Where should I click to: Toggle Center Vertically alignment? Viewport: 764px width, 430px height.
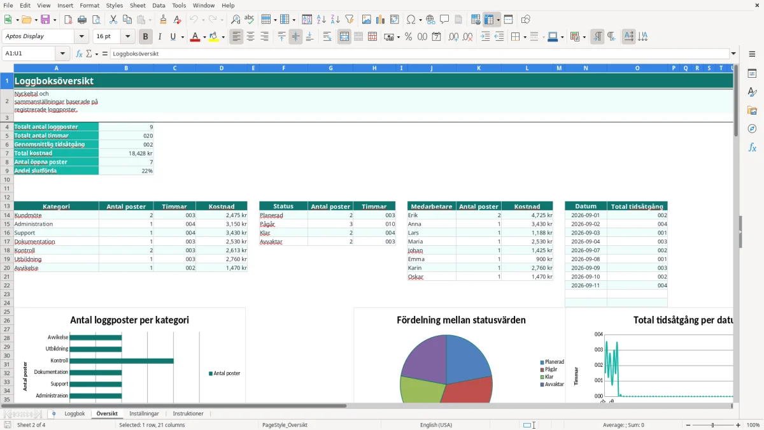(295, 37)
